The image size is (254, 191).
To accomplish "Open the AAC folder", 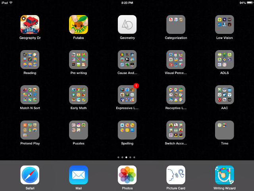I will pyautogui.click(x=225, y=95).
